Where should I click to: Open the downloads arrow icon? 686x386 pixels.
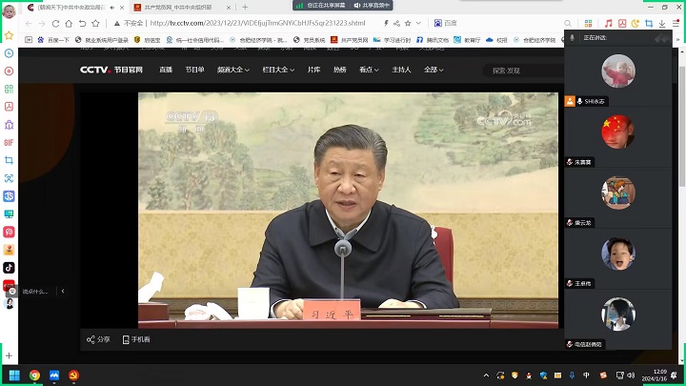[662, 23]
